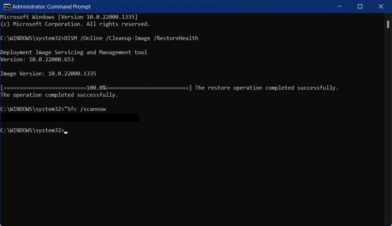Viewport: 392px width, 226px height.
Task: Click the Command Prompt icon in title bar
Action: (x=7, y=7)
